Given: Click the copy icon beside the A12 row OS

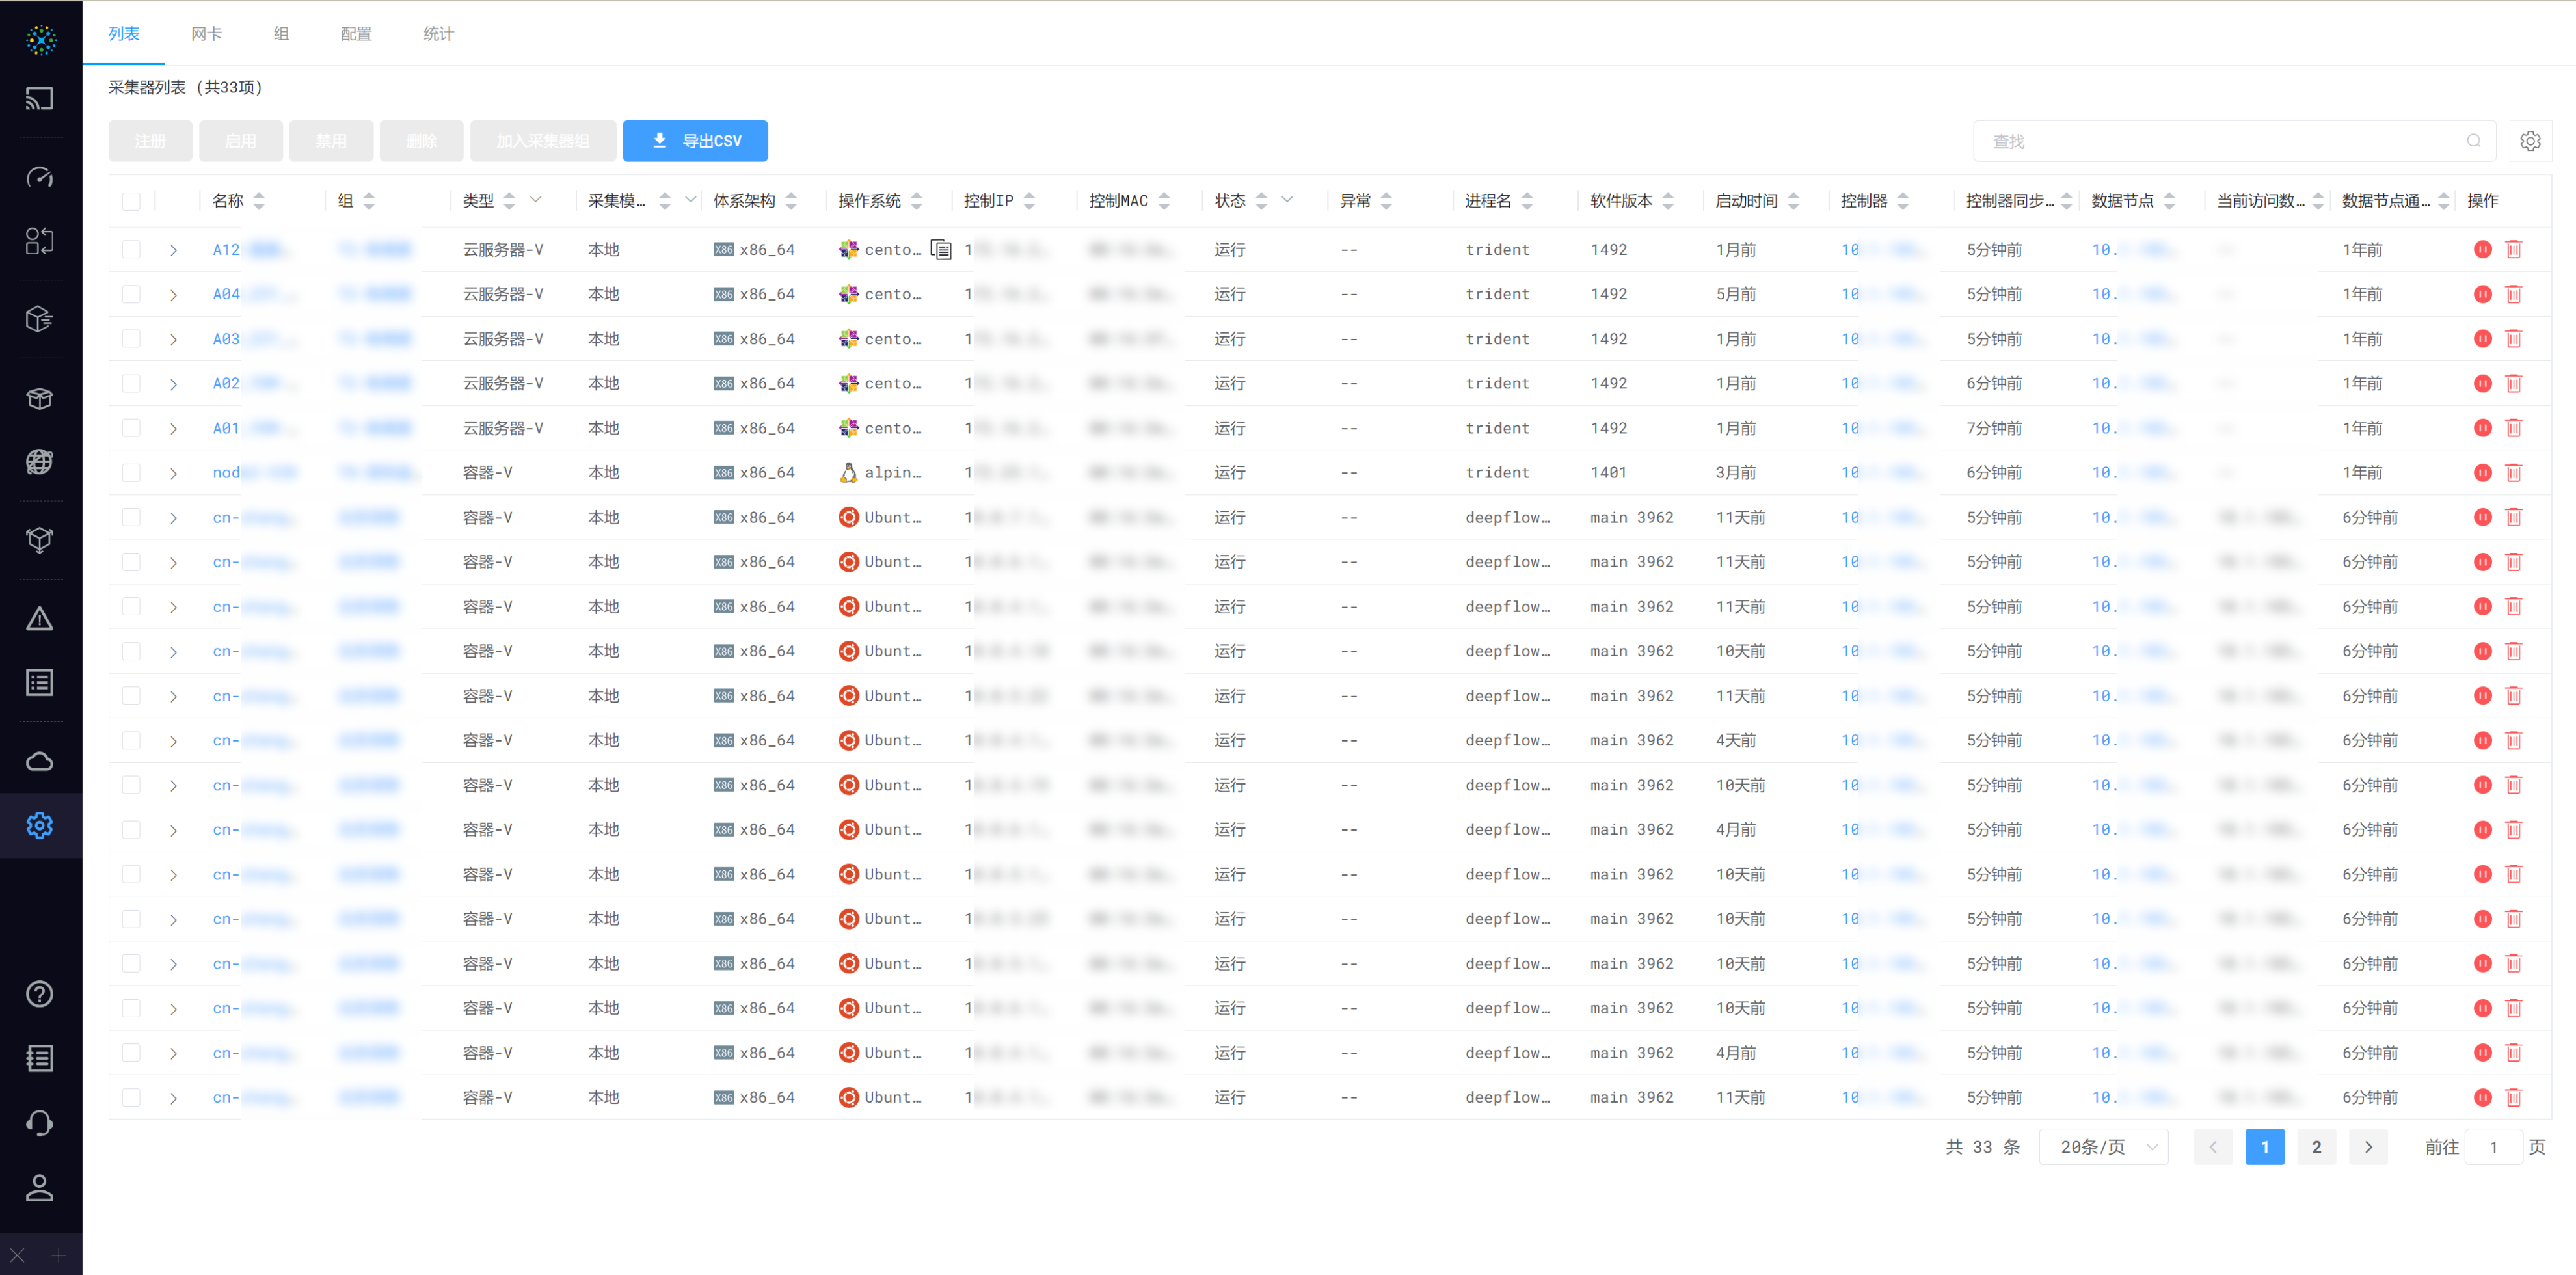Looking at the screenshot, I should point(940,249).
